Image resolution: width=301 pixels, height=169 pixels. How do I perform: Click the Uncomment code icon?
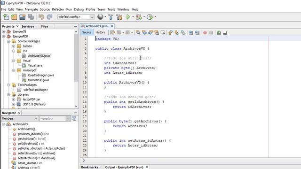pos(225,33)
